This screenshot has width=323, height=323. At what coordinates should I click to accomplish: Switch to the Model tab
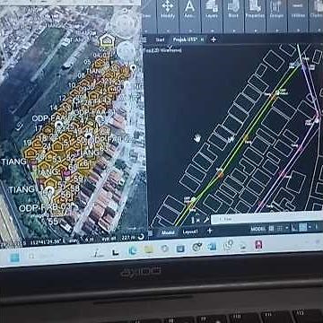coord(168,232)
